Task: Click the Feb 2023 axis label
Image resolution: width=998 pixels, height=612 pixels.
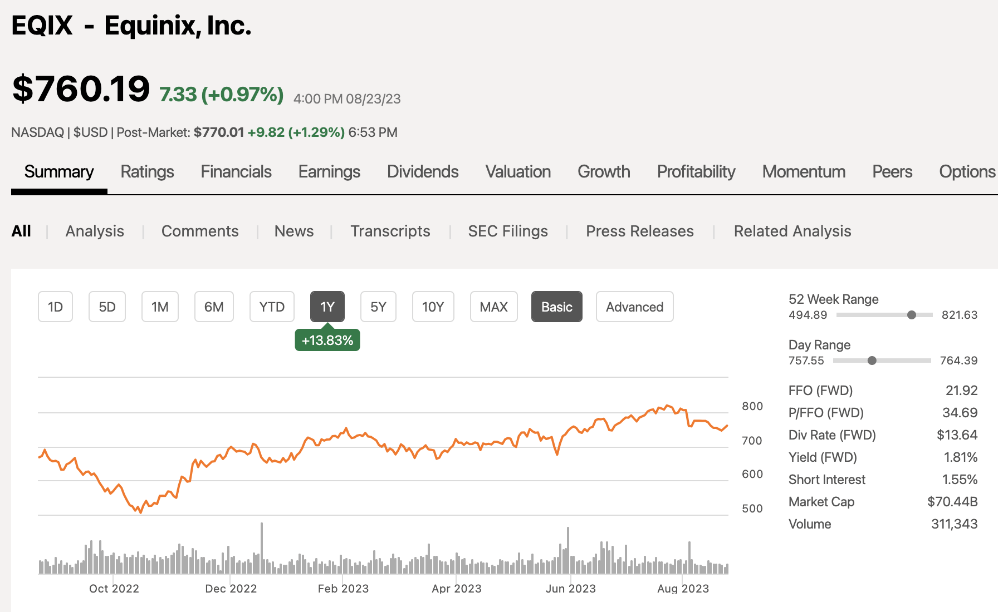Action: [343, 589]
